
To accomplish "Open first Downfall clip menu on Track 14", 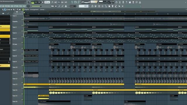I will pyautogui.click(x=50, y=90).
